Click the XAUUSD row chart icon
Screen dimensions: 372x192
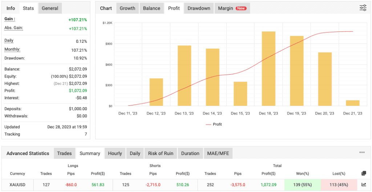[x=364, y=184]
